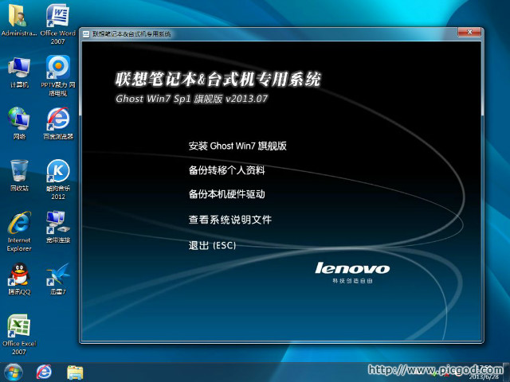
Task: Launch 百度浏览器 desktop shortcut
Action: pyautogui.click(x=58, y=123)
